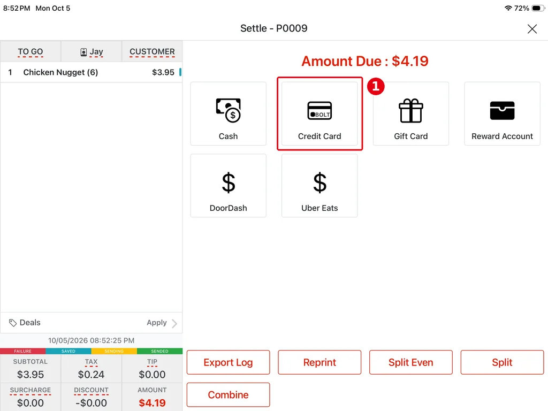Click the Amount Due : $4.19 heading
This screenshot has width=548, height=411.
coord(365,61)
